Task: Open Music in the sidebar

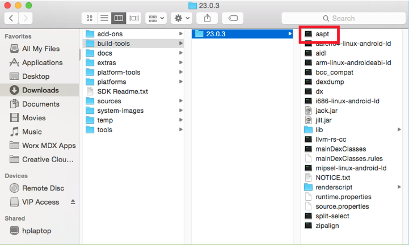Action: tap(40, 132)
